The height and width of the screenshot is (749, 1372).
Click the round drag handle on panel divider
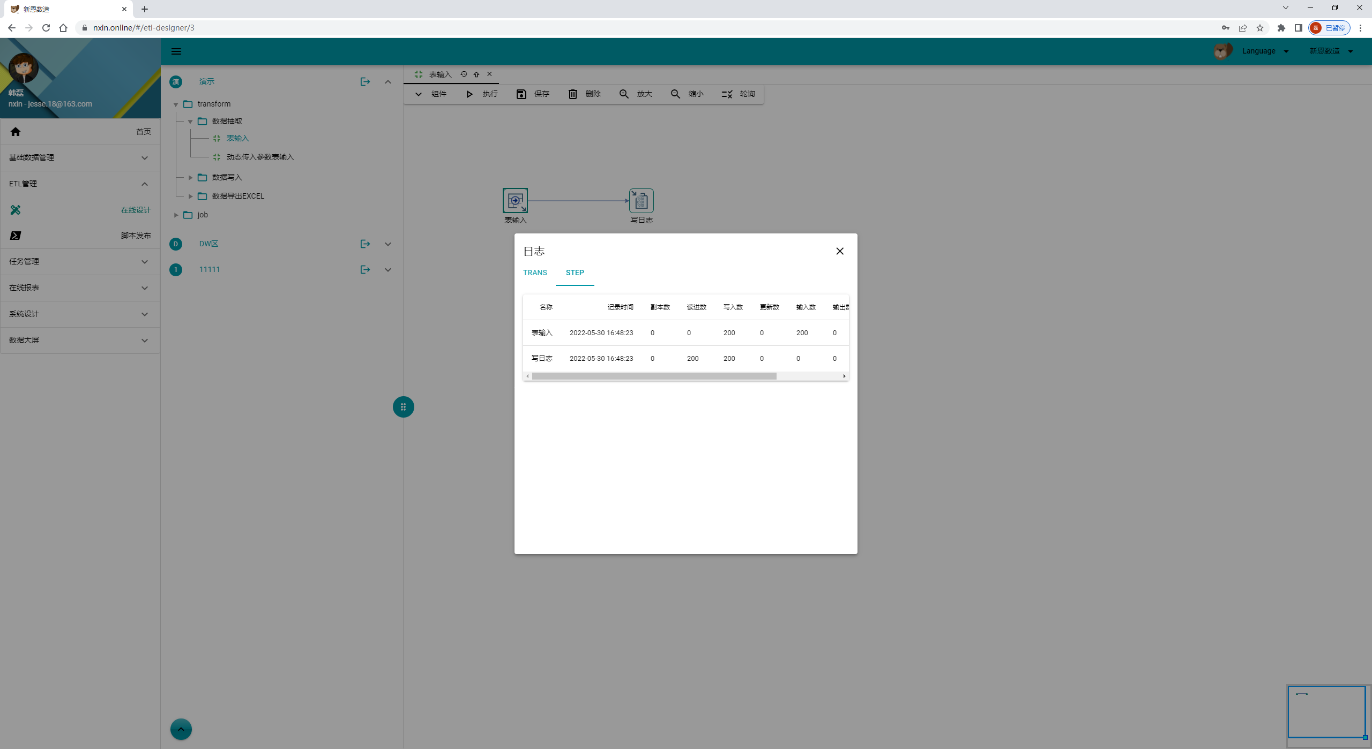coord(403,407)
